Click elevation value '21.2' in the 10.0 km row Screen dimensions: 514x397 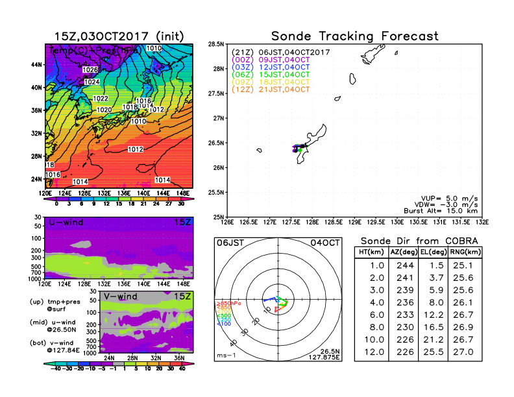[434, 340]
